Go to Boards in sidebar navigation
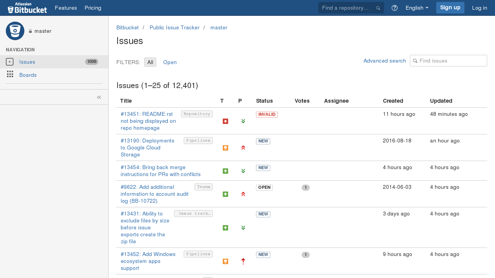 [28, 75]
